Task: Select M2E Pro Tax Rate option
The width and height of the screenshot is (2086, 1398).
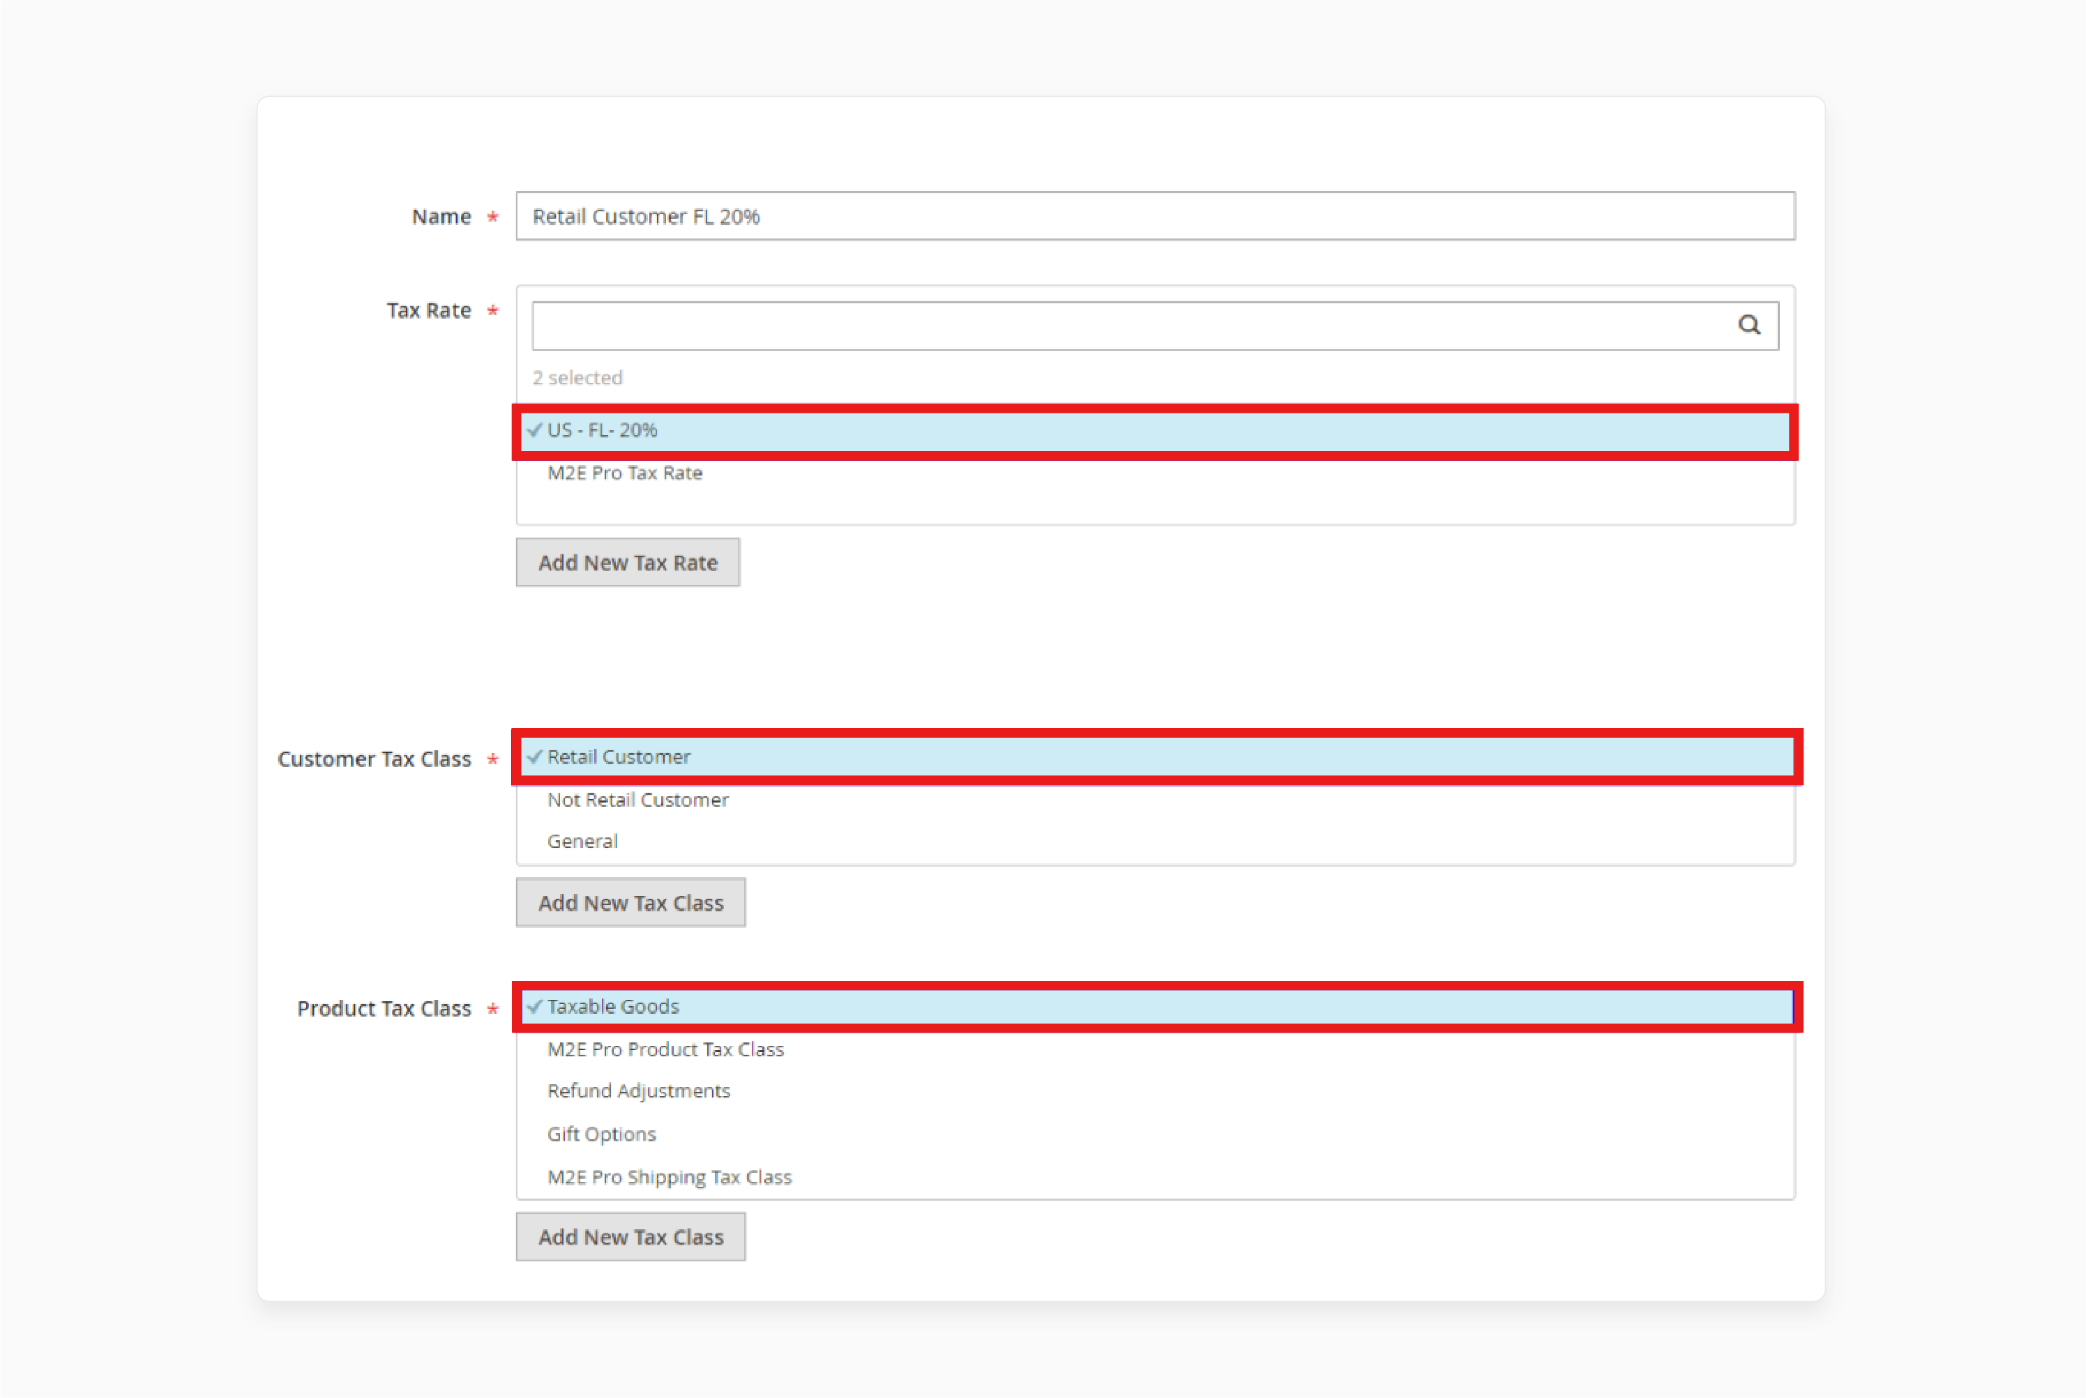Action: pos(1155,473)
